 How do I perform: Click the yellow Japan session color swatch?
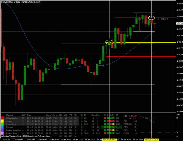point(2,121)
